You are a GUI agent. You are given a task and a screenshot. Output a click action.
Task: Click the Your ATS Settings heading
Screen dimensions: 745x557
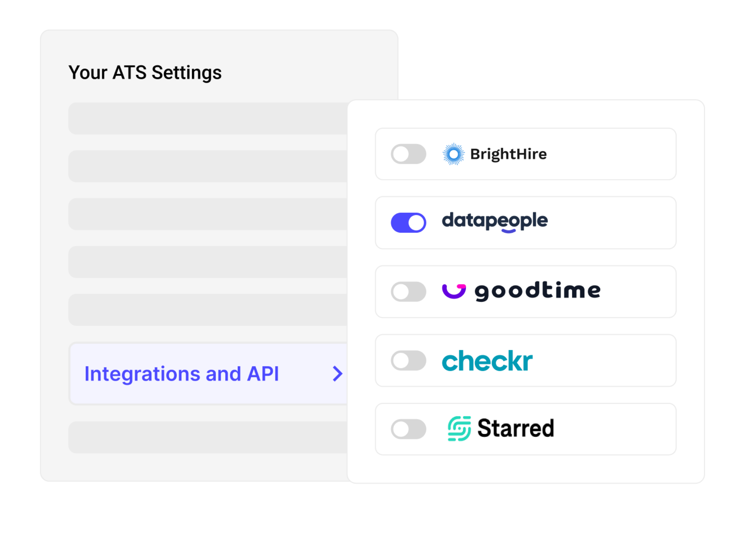[x=145, y=72]
